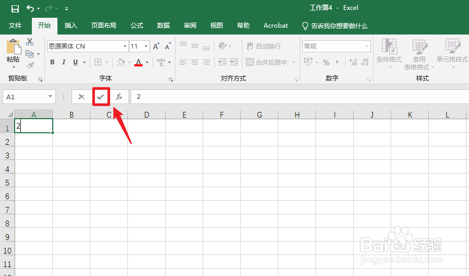Copy selection with the copy icon
Viewport: 469px width, 276px height.
[x=29, y=54]
